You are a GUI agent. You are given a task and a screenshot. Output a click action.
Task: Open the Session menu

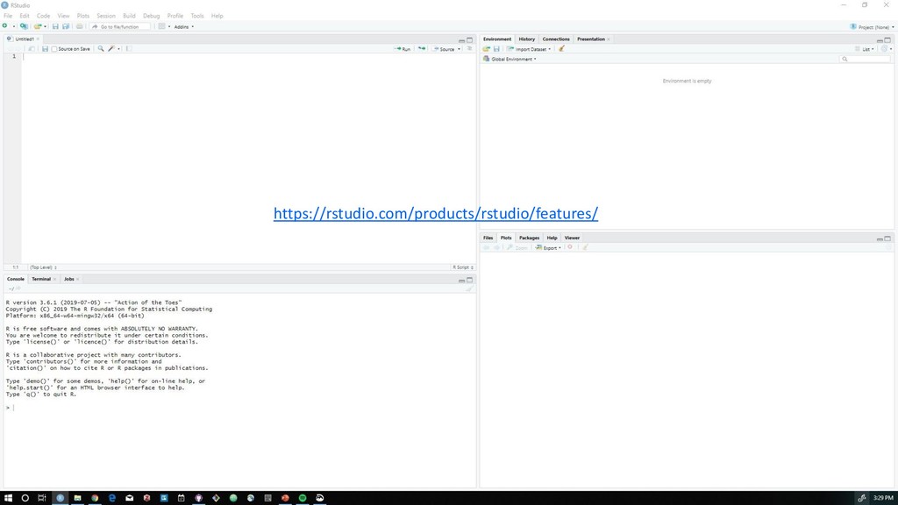pyautogui.click(x=106, y=16)
